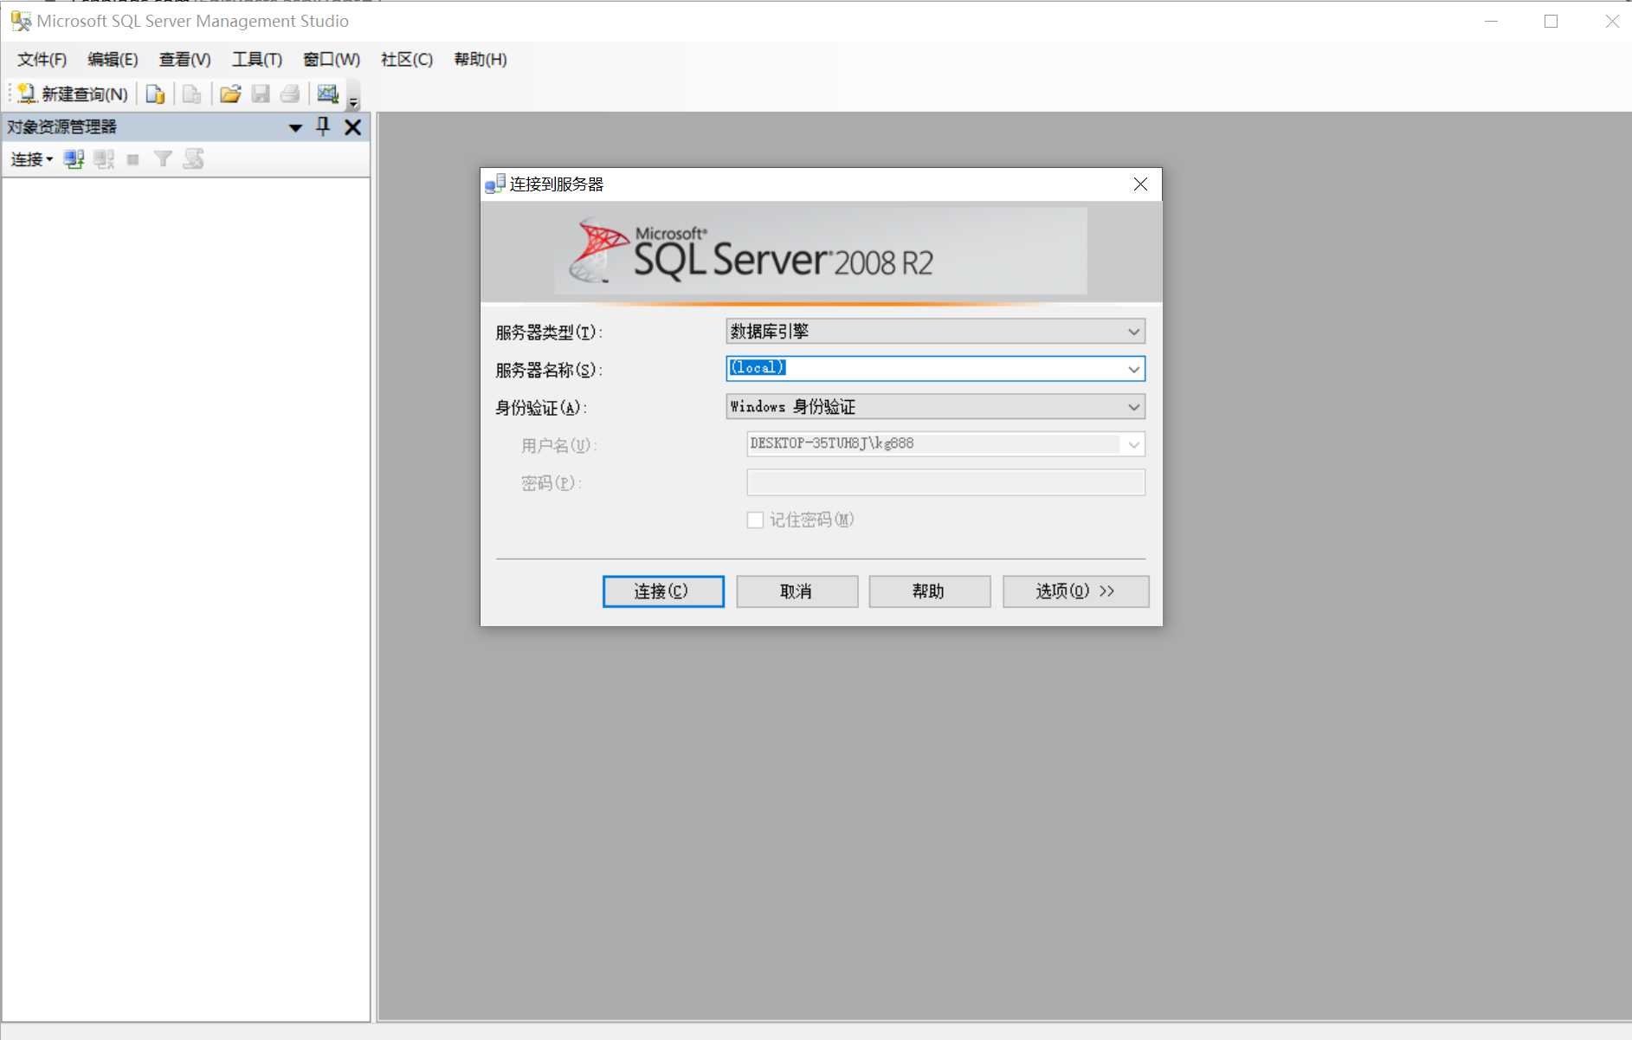Image resolution: width=1632 pixels, height=1040 pixels.
Task: Open the File (文件) menu
Action: coord(42,59)
